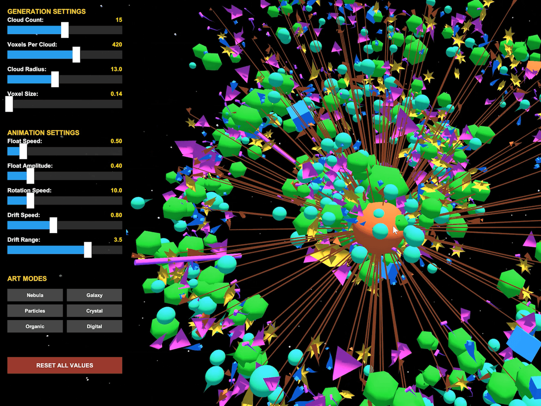This screenshot has height=406, width=541.
Task: Click the Rotation Speed slider handle
Action: (30, 200)
